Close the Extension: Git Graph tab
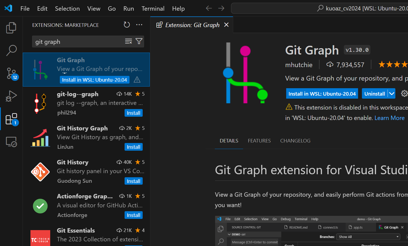Image resolution: width=408 pixels, height=246 pixels. coord(226,25)
